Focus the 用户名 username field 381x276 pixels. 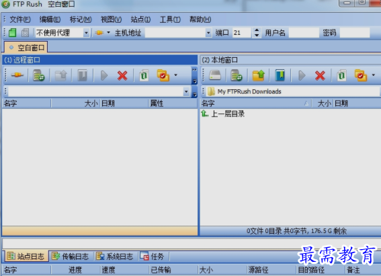point(304,32)
